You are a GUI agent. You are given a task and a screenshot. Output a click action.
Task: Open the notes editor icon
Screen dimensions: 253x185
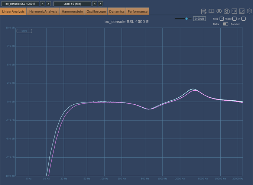tap(204, 11)
